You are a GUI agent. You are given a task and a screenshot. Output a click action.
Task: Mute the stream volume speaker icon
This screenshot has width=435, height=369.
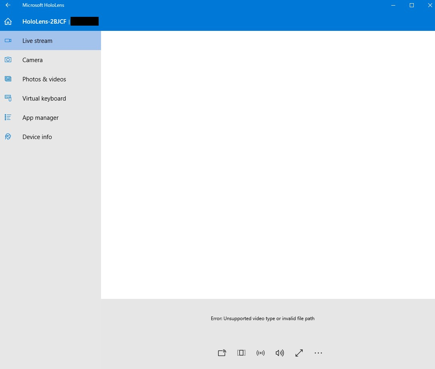click(x=280, y=353)
